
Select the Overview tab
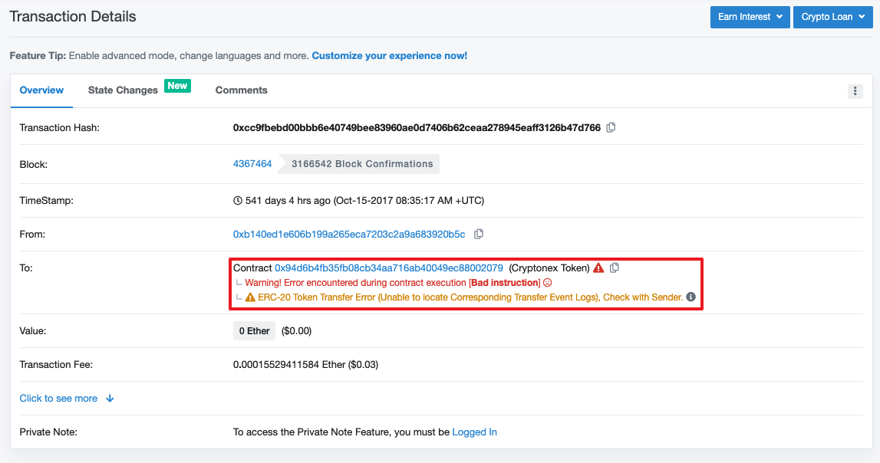click(x=41, y=90)
